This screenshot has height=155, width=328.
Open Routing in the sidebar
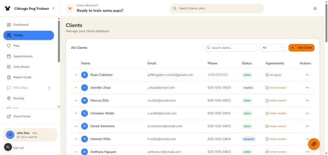click(29, 98)
